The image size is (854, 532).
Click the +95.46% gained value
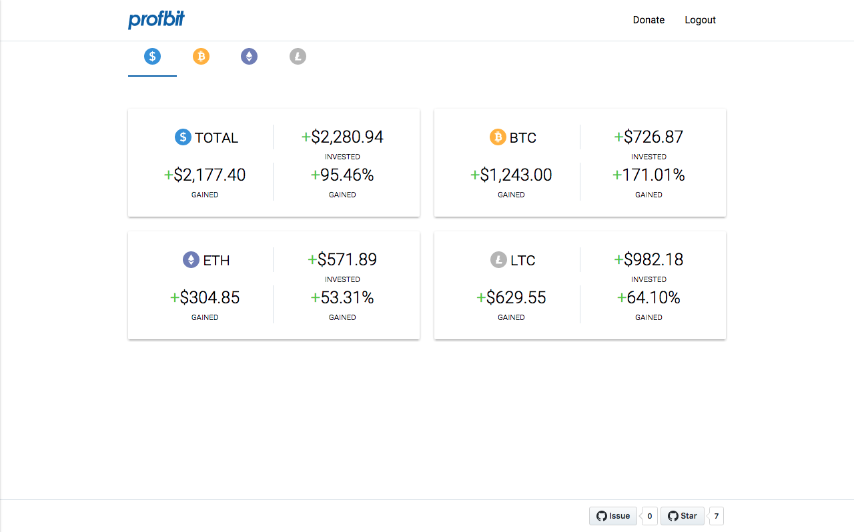pos(342,175)
